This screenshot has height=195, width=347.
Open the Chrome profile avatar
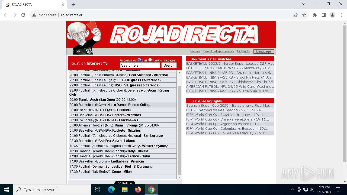tap(332, 15)
